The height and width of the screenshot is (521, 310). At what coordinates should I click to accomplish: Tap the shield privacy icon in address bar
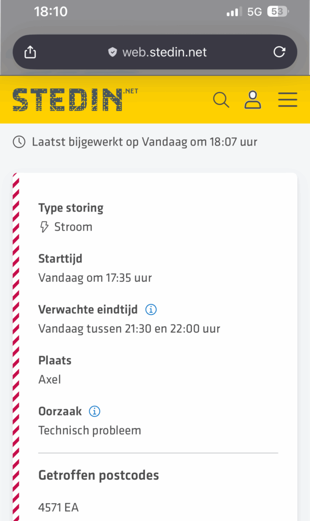pos(112,52)
